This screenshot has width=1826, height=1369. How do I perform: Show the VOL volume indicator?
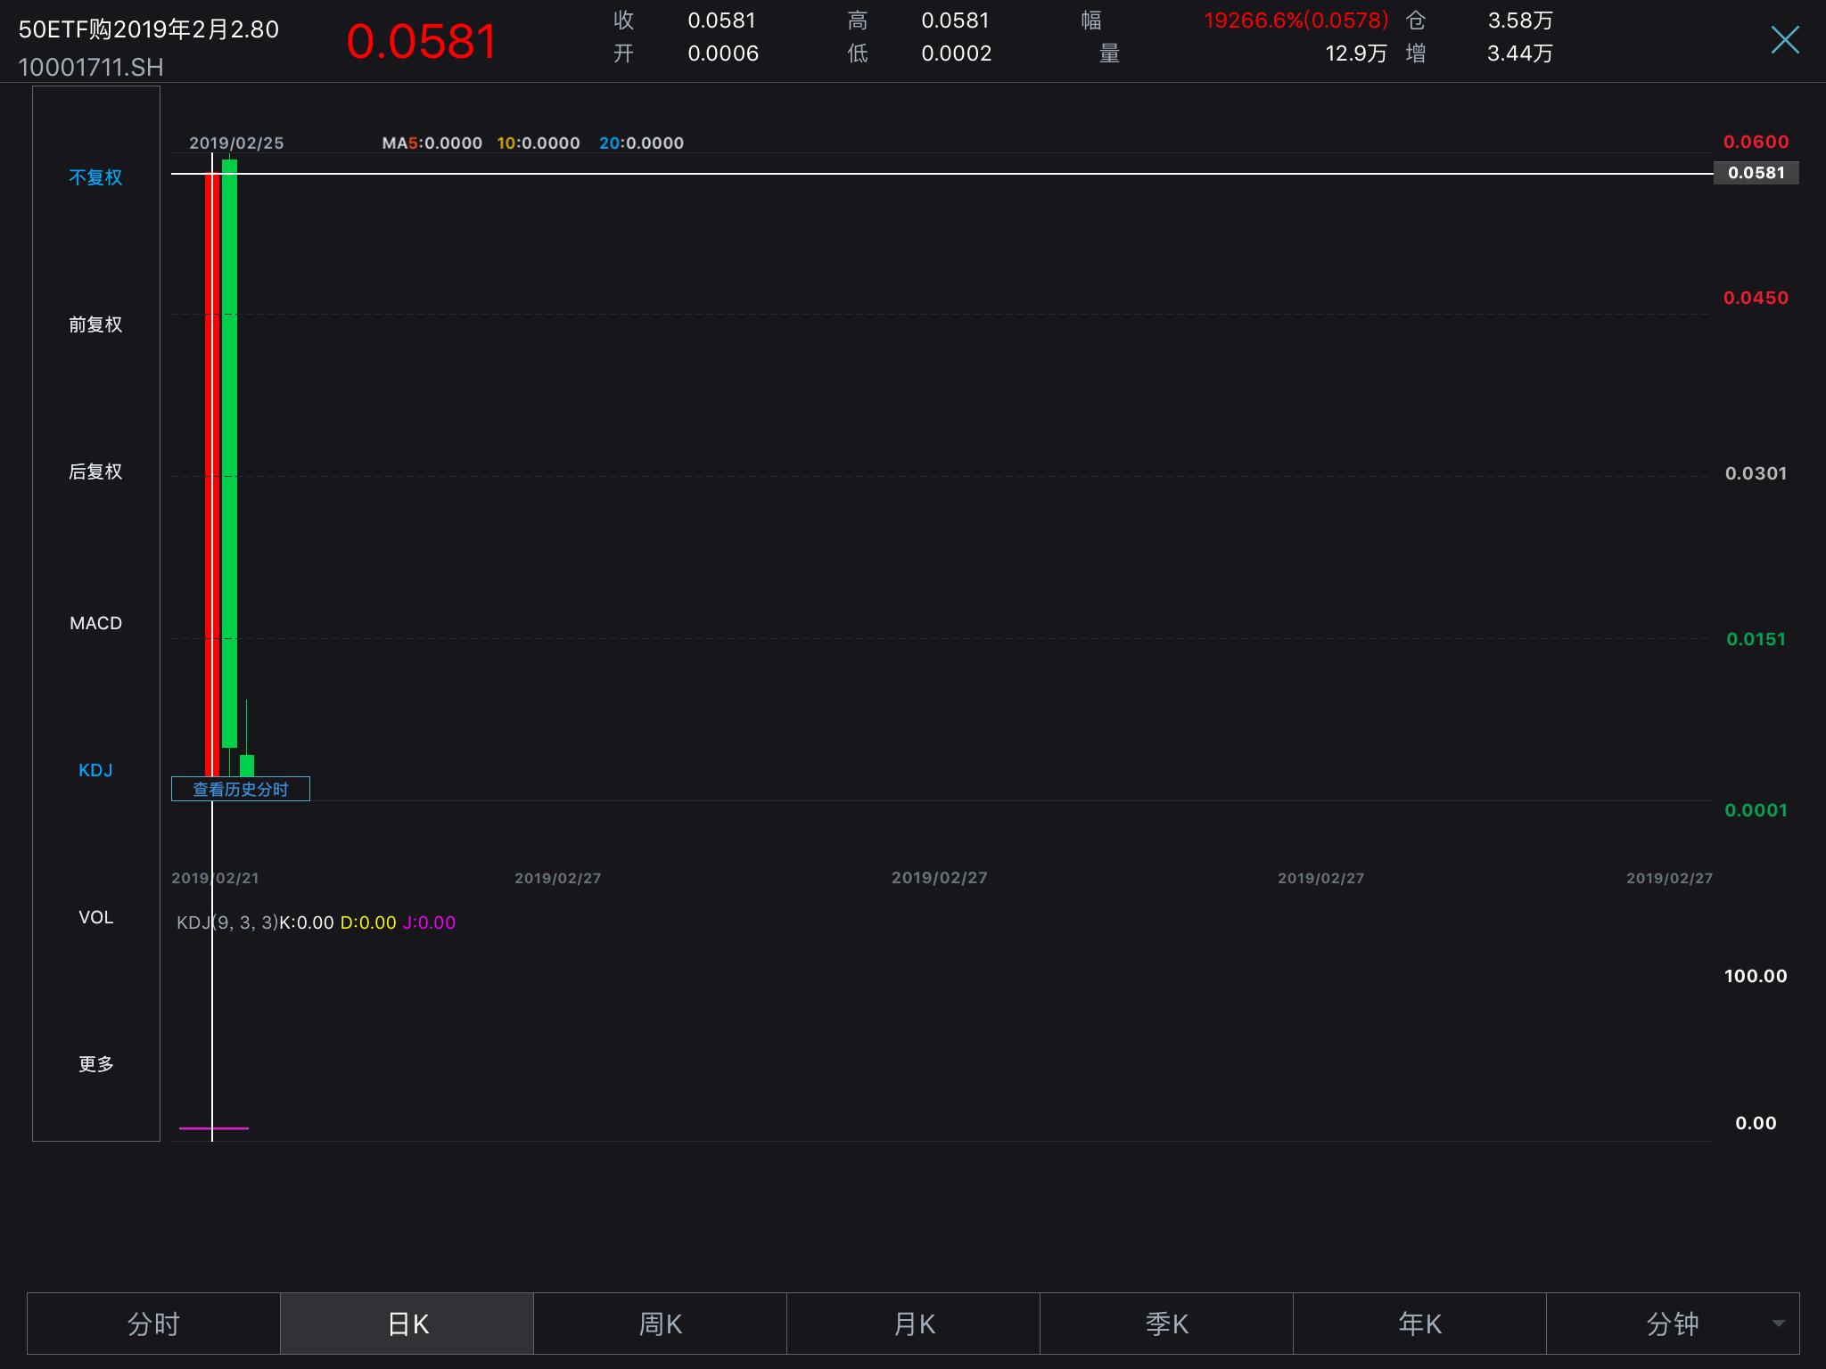(95, 917)
